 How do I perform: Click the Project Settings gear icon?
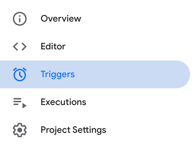pyautogui.click(x=20, y=130)
